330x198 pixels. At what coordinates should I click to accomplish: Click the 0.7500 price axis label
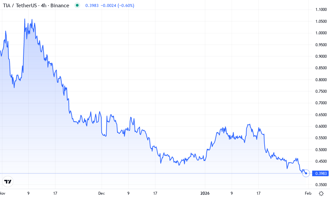pyautogui.click(x=321, y=91)
